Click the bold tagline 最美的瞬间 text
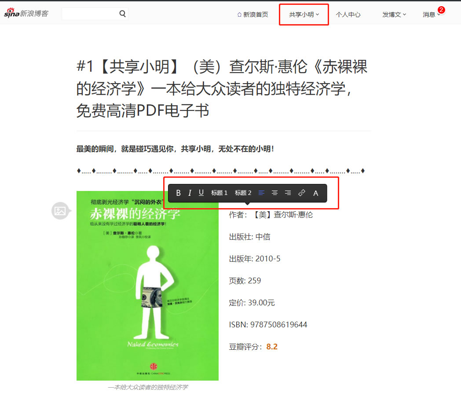Image resolution: width=461 pixels, height=396 pixels. [175, 149]
